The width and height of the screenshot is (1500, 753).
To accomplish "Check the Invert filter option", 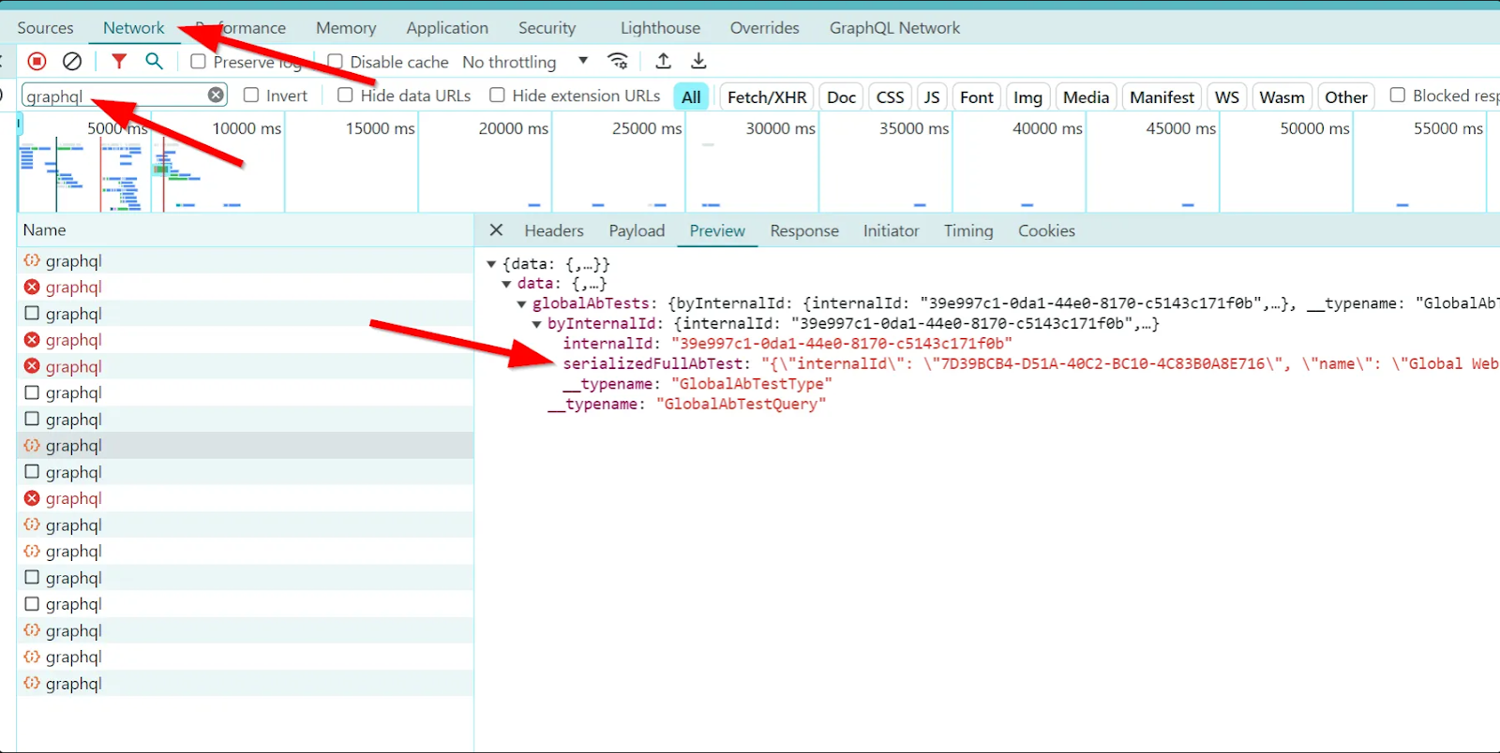I will 251,96.
